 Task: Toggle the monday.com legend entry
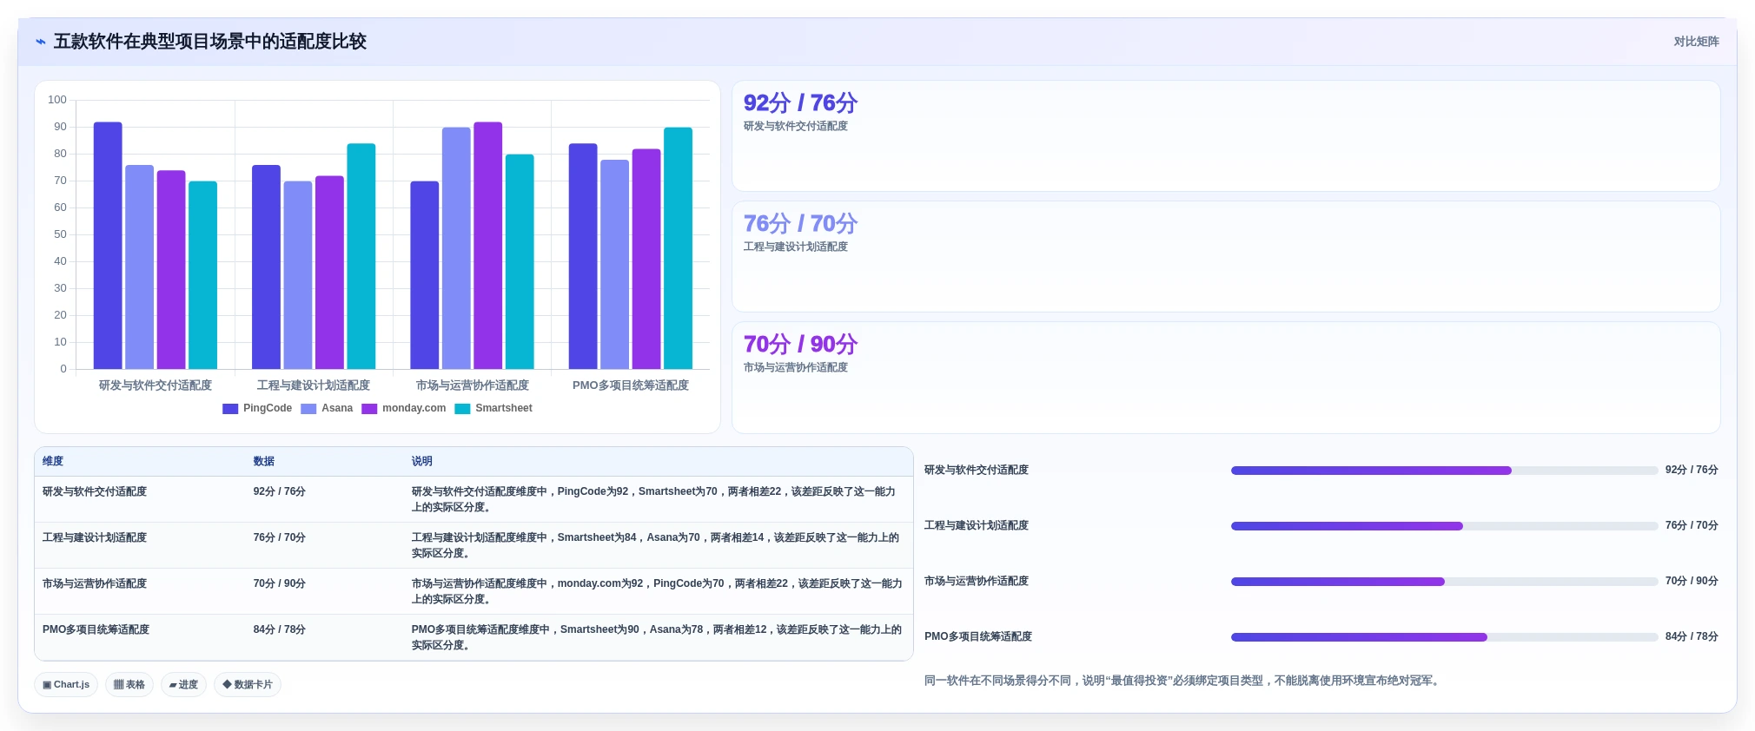pyautogui.click(x=404, y=408)
